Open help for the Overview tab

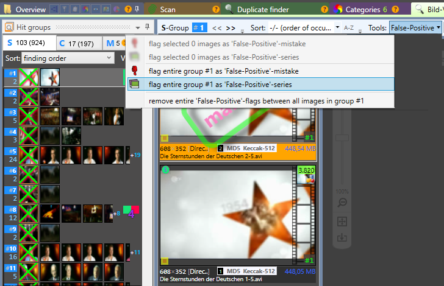(x=128, y=9)
